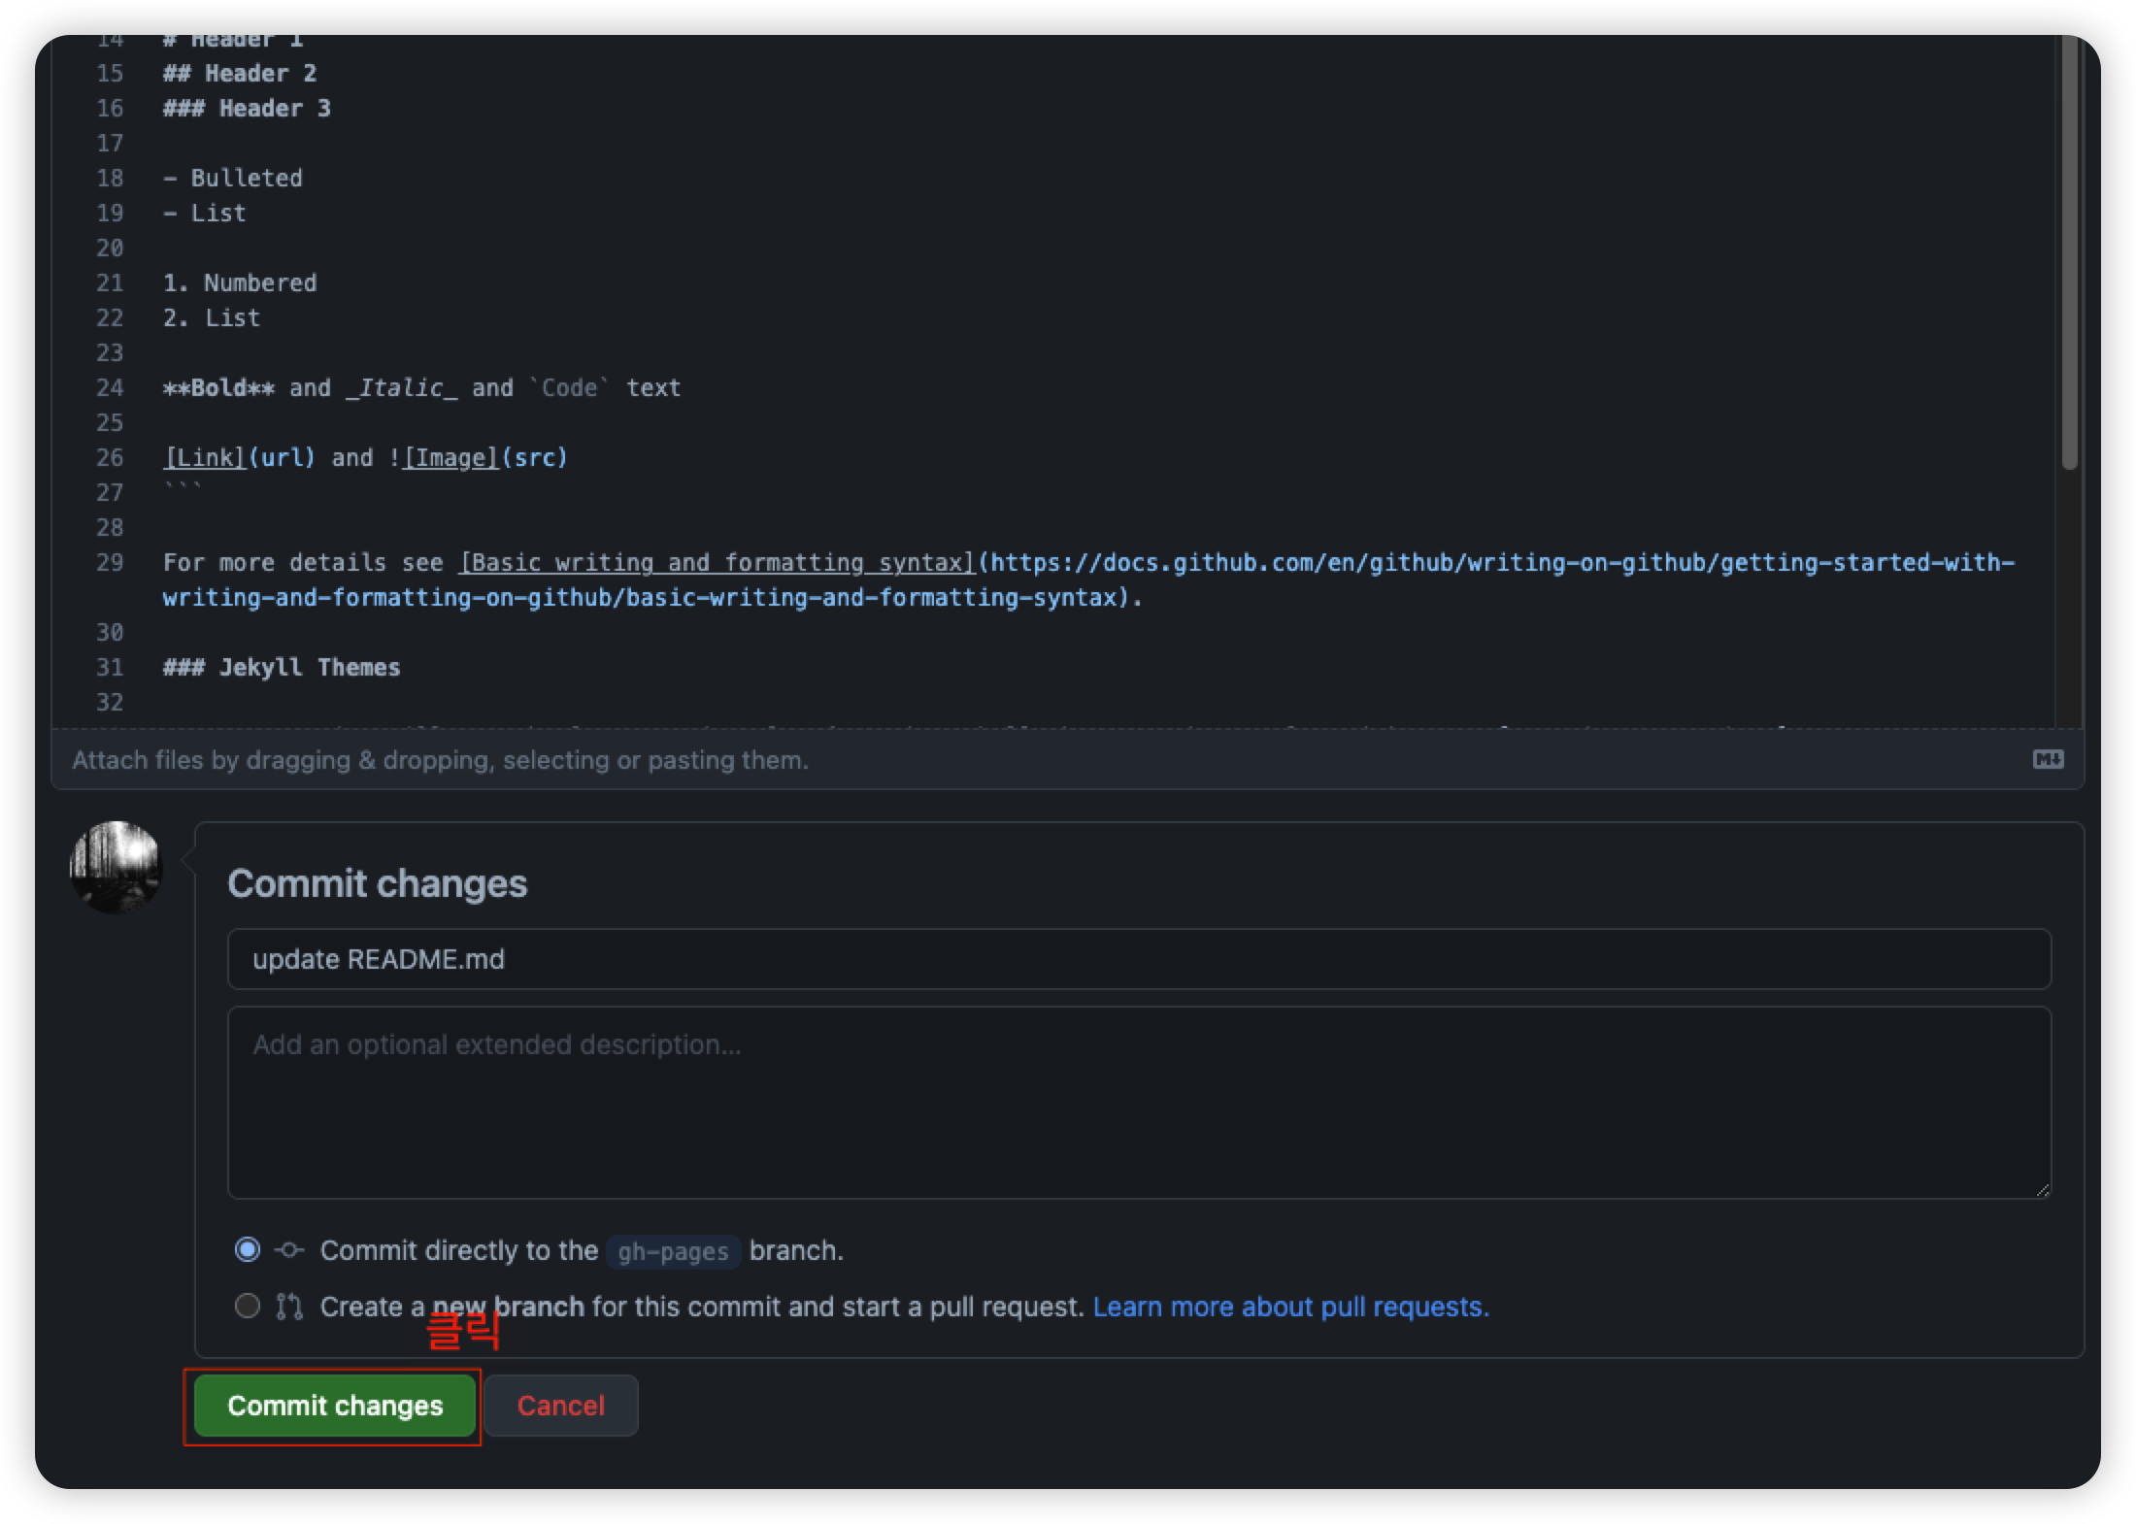This screenshot has height=1524, width=2136.
Task: Click the Commit changes heading
Action: (x=378, y=883)
